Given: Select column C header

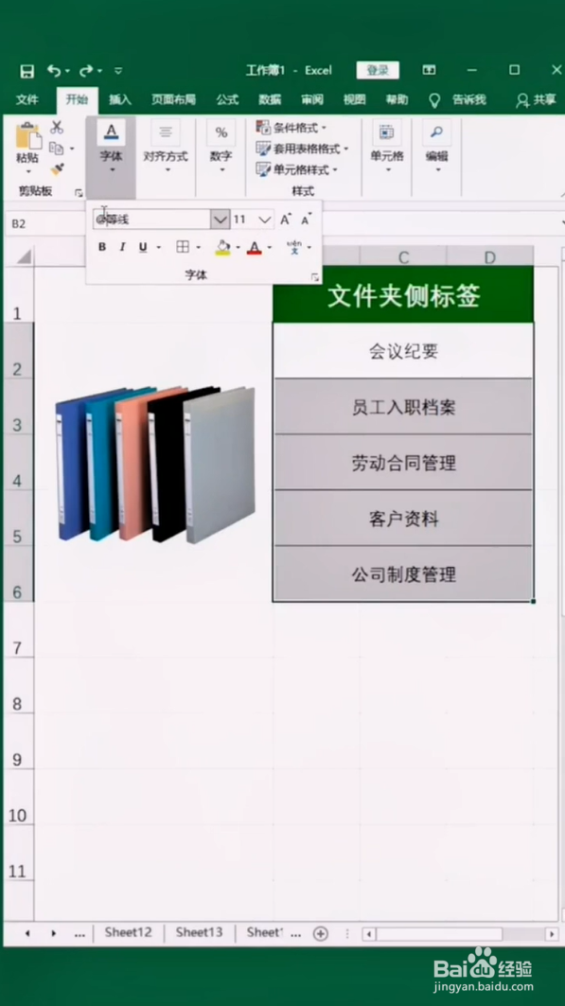Looking at the screenshot, I should [403, 256].
